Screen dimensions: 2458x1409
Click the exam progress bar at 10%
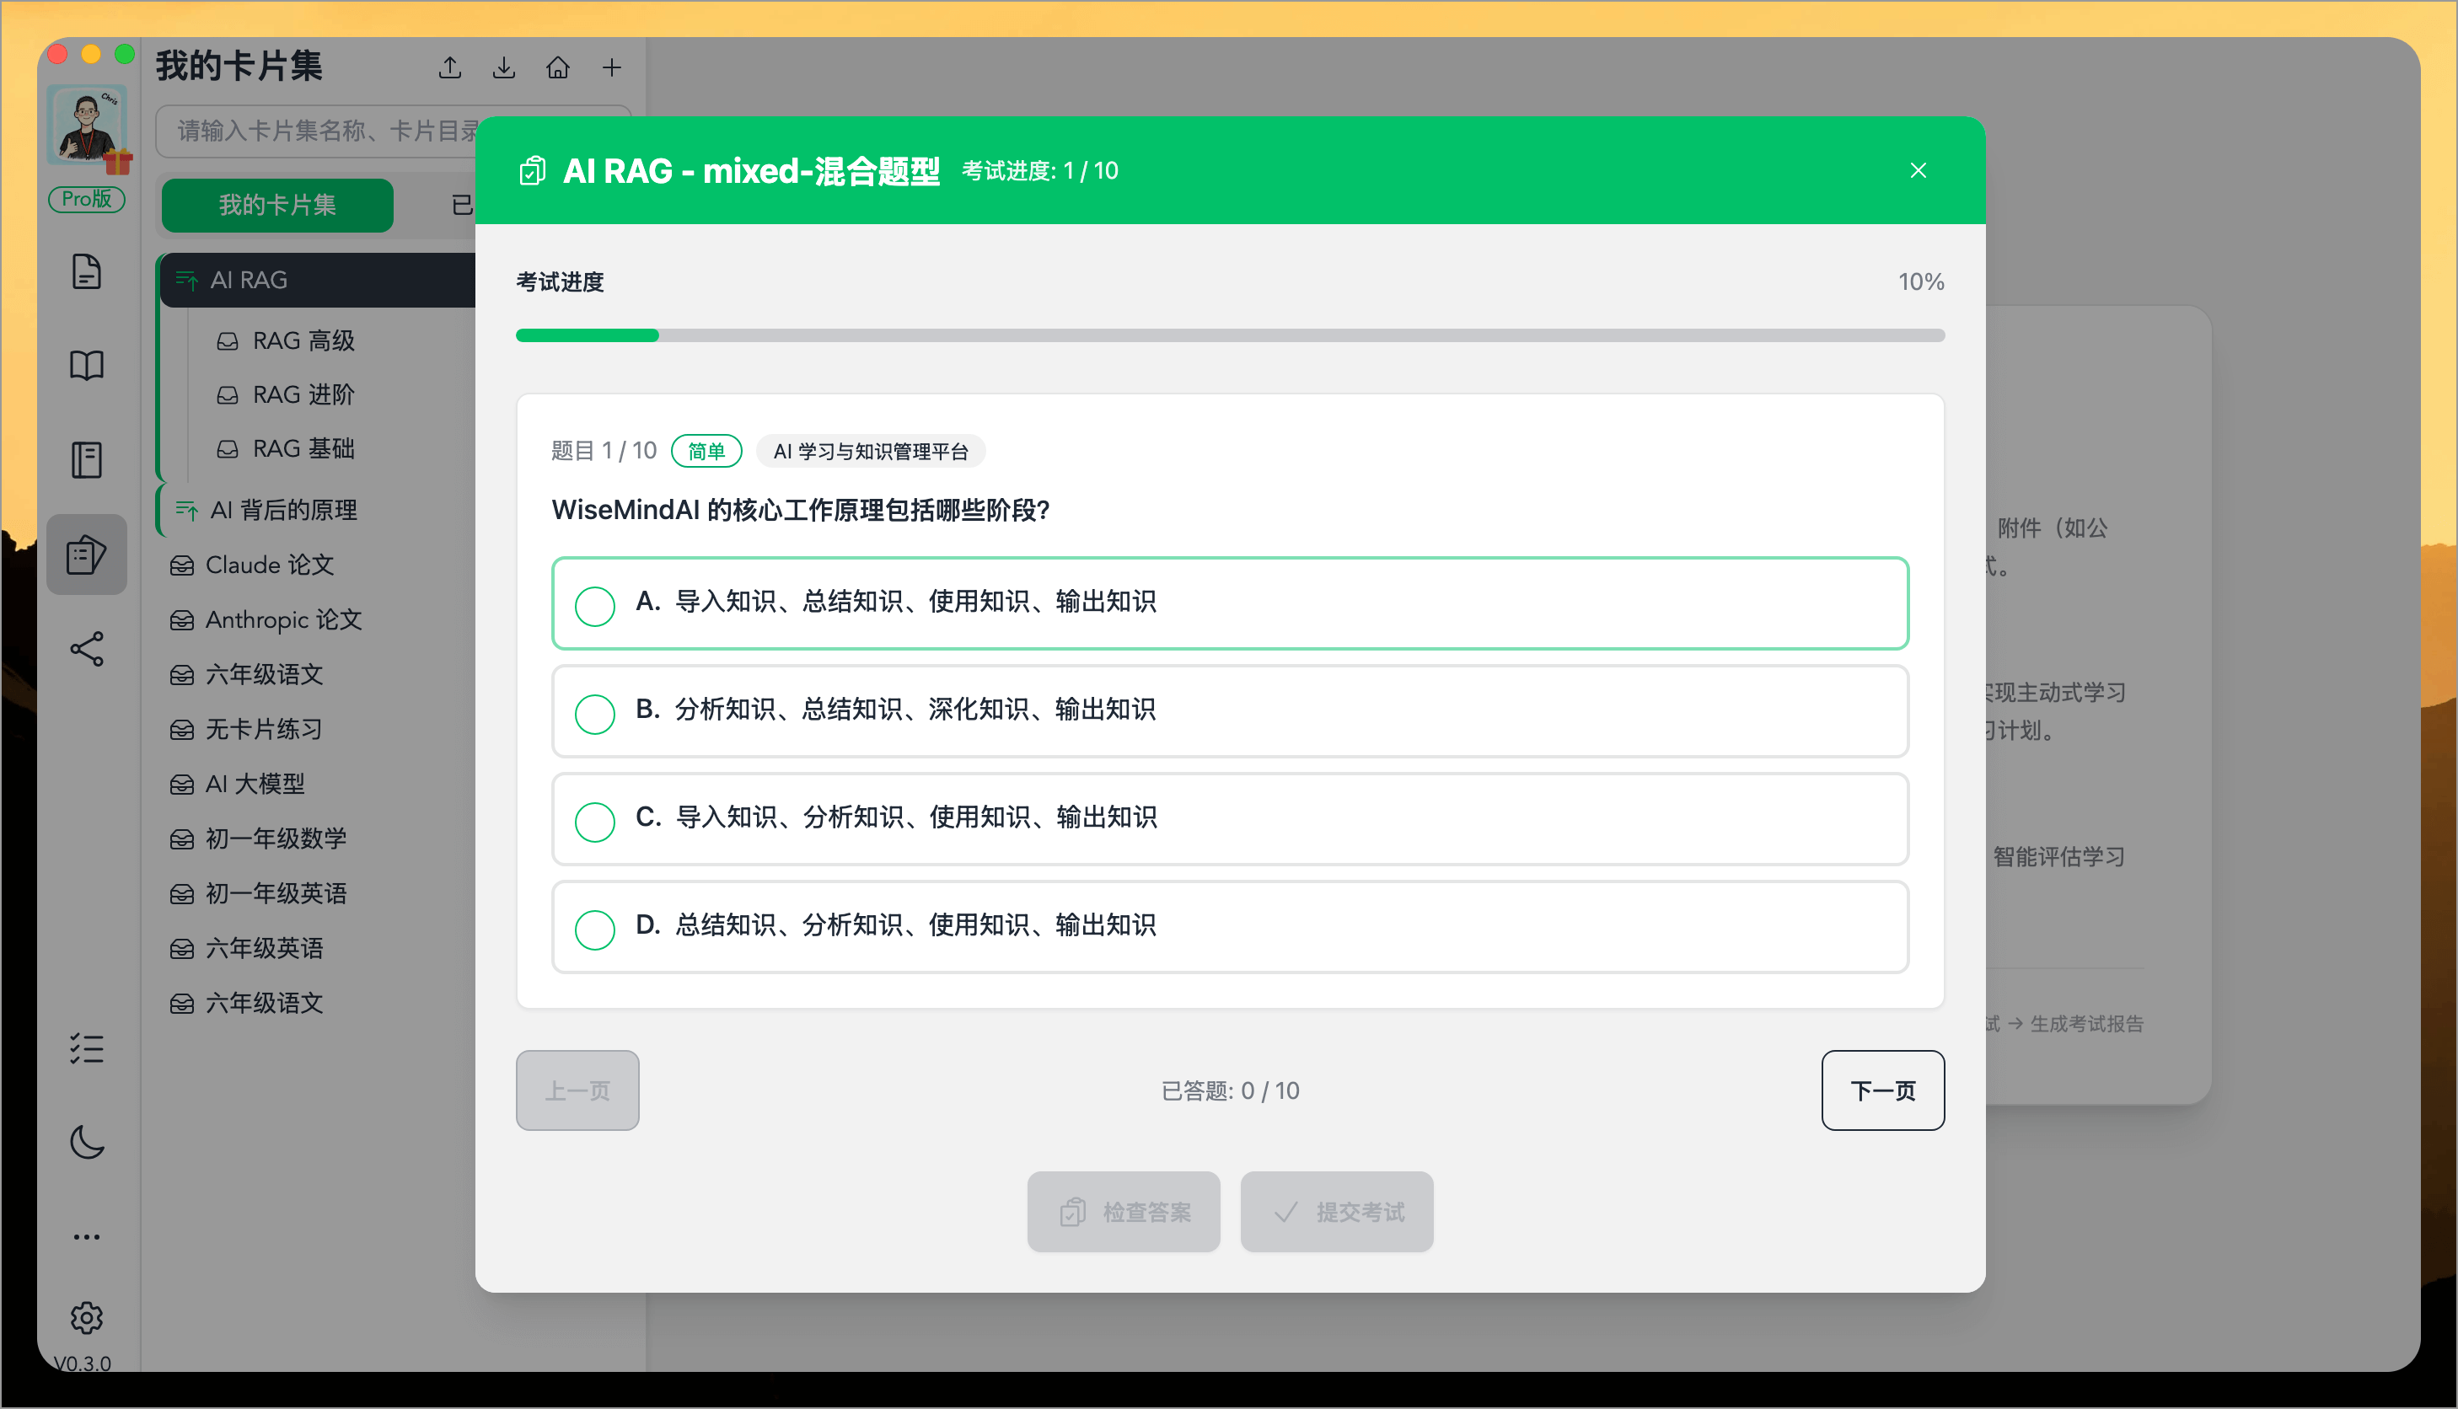1229,335
